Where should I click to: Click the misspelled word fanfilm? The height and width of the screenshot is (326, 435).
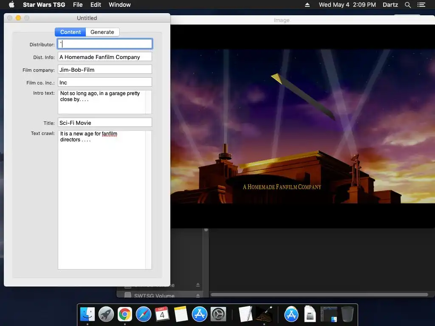109,134
